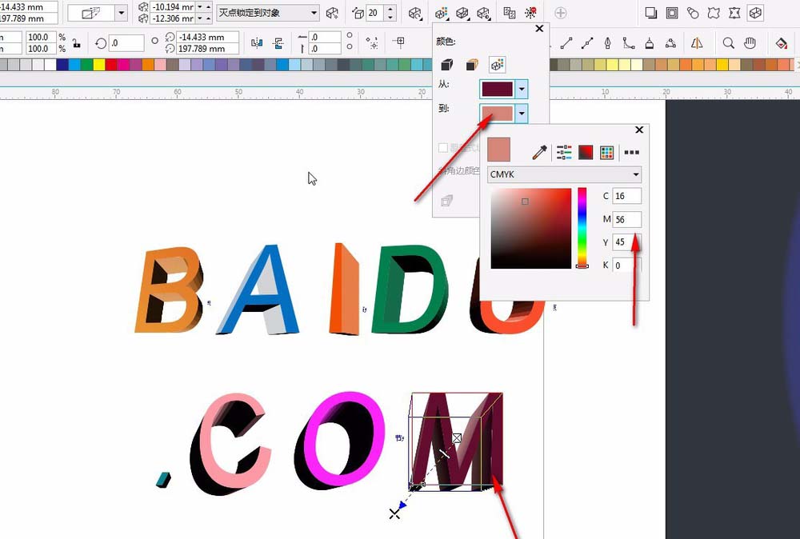800x539 pixels.
Task: Select the Drop Shadow tool icon
Action: pyautogui.click(x=650, y=14)
